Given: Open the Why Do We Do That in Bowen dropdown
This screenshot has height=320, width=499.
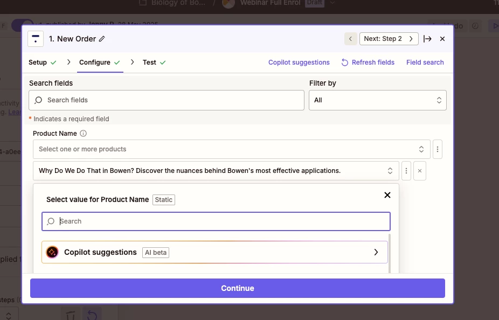Looking at the screenshot, I should click(216, 171).
